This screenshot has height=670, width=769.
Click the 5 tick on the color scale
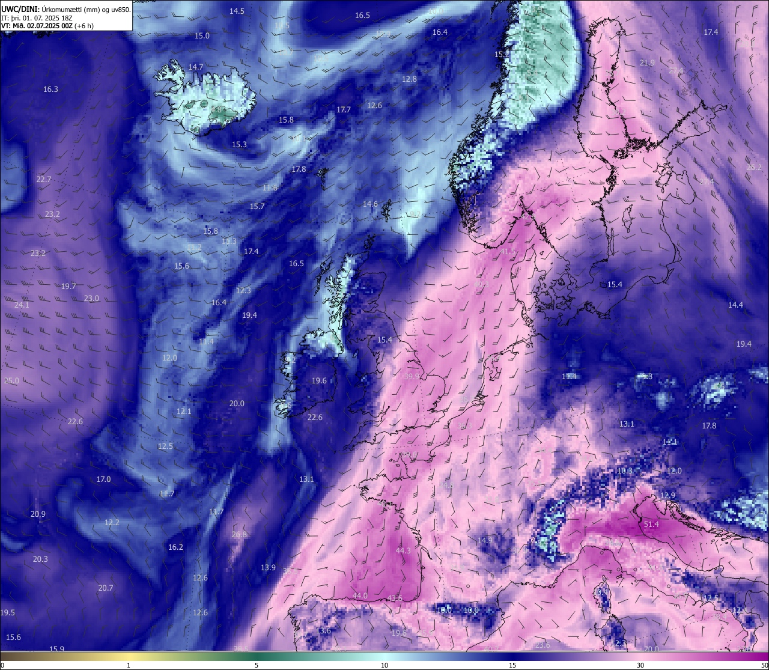tap(257, 665)
